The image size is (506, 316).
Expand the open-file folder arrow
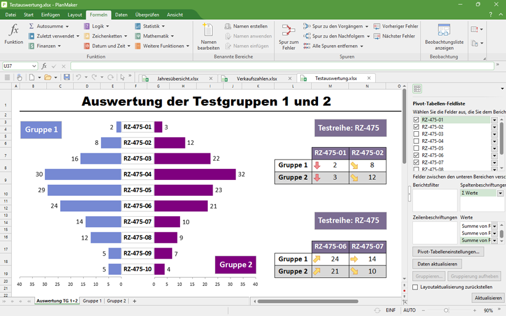click(55, 77)
